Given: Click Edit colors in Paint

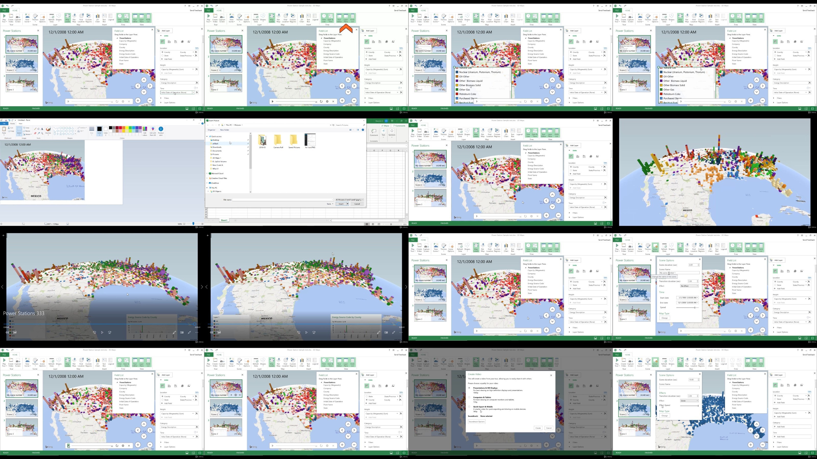Looking at the screenshot, I should coord(145,131).
